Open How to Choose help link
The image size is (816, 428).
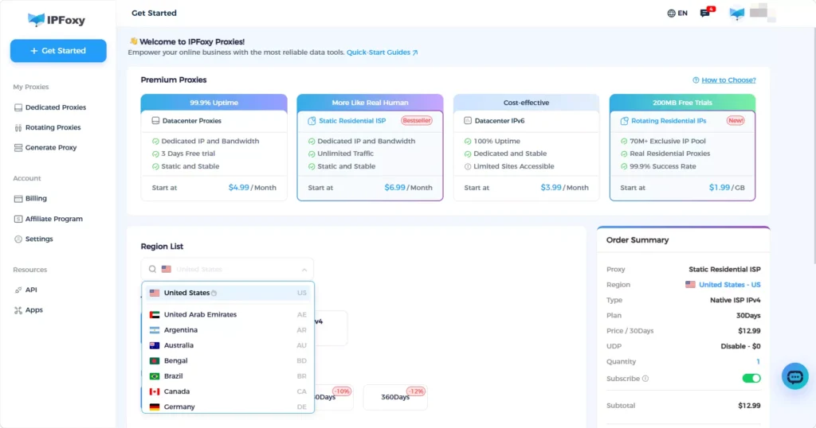coord(728,80)
